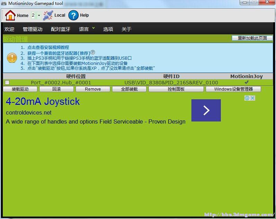The height and width of the screenshot is (219, 276).
Task: Click the Local connection plug icon
Action: (x=48, y=15)
